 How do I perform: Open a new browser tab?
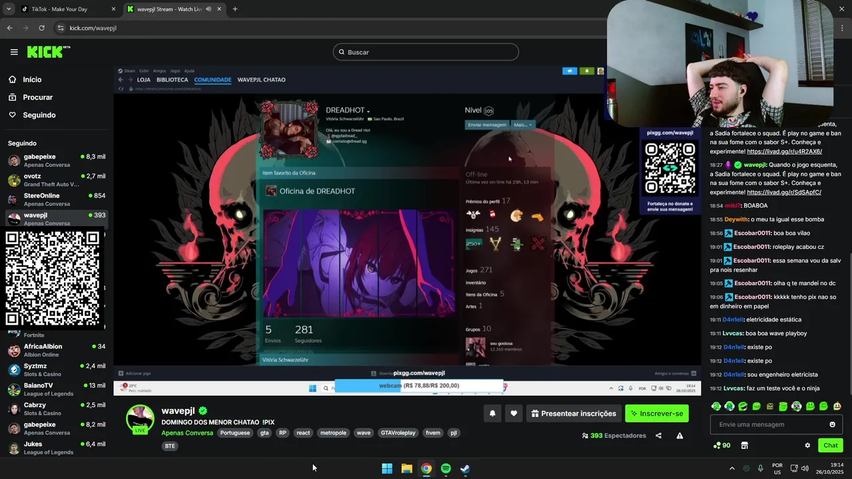tap(235, 9)
